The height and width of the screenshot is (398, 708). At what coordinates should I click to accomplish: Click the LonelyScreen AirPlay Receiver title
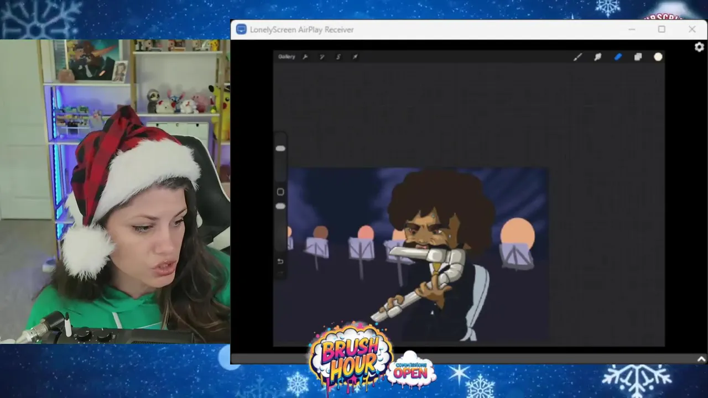tap(301, 30)
